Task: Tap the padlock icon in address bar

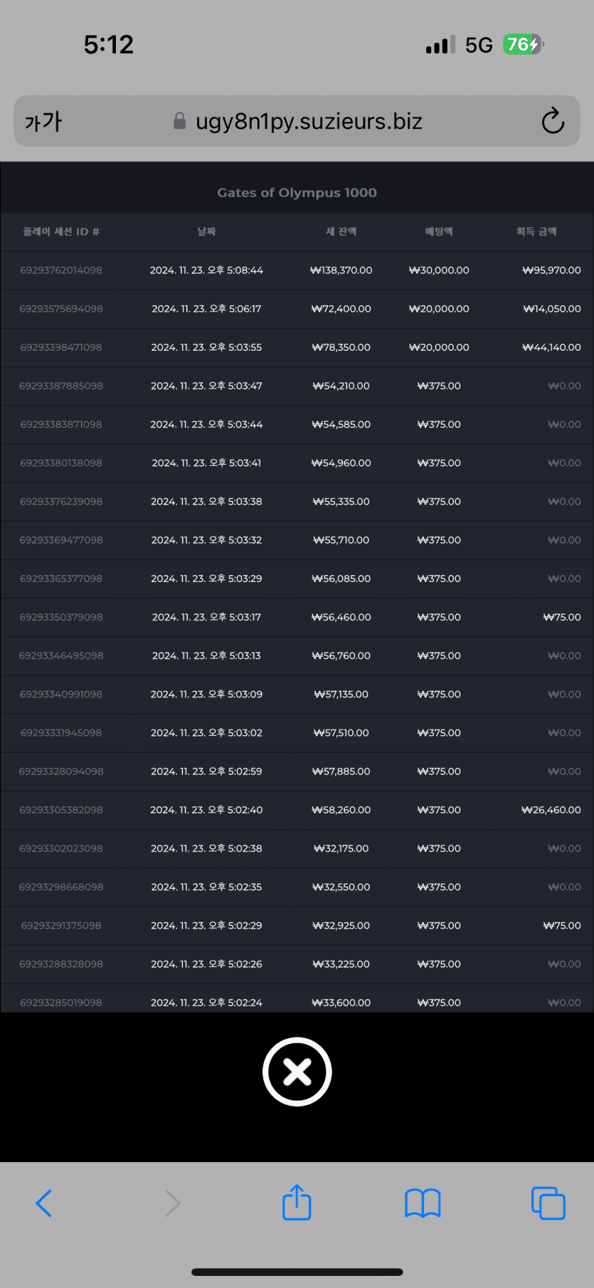Action: click(180, 121)
